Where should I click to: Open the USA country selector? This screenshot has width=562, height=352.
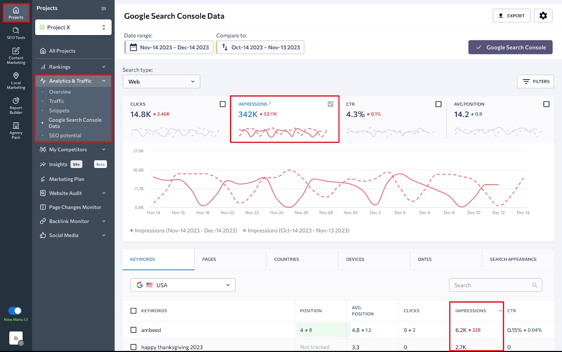pos(182,285)
